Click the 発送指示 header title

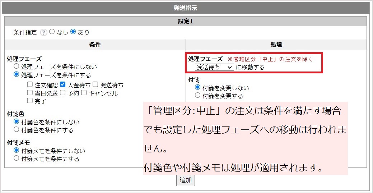(x=186, y=8)
